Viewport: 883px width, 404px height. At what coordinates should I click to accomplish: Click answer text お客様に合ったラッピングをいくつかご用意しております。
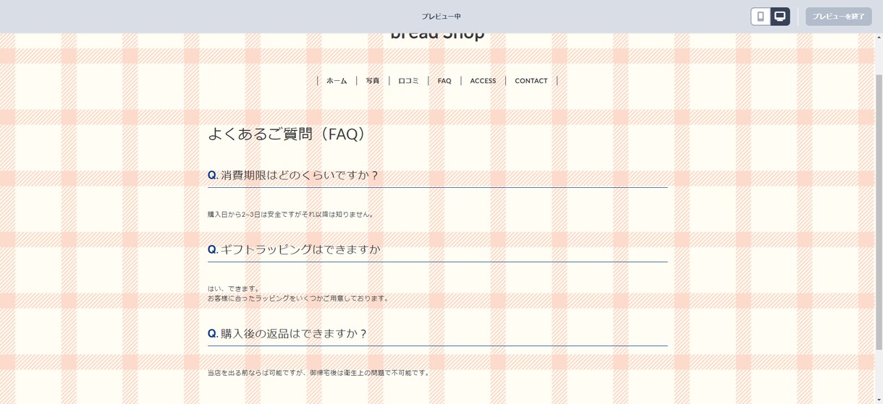coord(299,298)
